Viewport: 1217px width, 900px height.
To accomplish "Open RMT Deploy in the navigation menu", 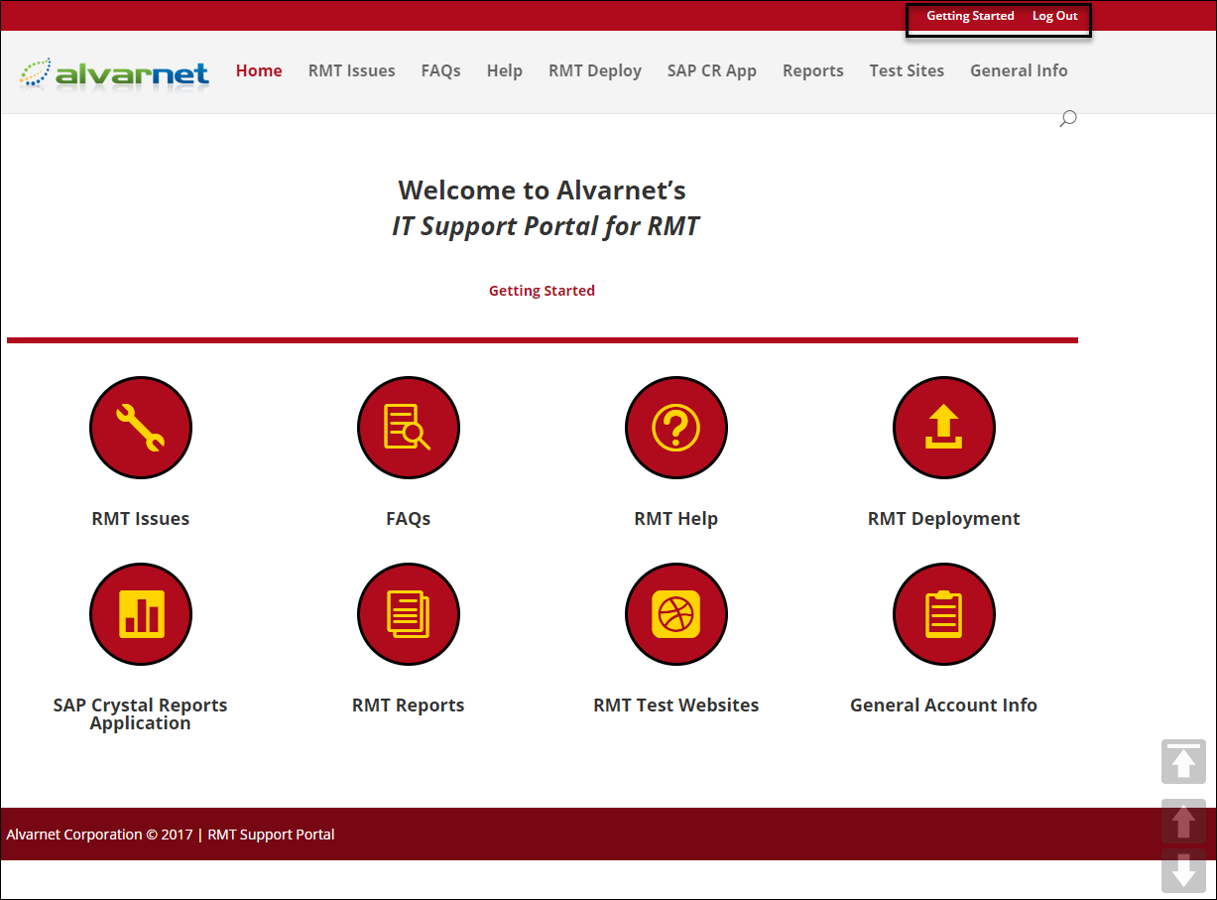I will click(595, 70).
